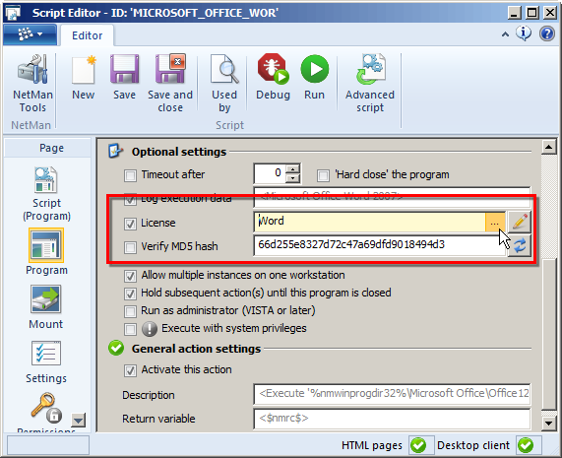The width and height of the screenshot is (562, 458).
Task: Minimize the Script Editor window
Action: (x=515, y=13)
